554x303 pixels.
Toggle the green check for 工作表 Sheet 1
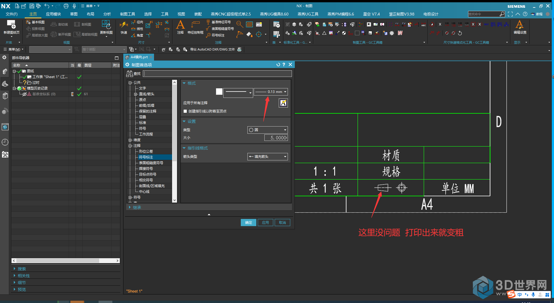(79, 77)
